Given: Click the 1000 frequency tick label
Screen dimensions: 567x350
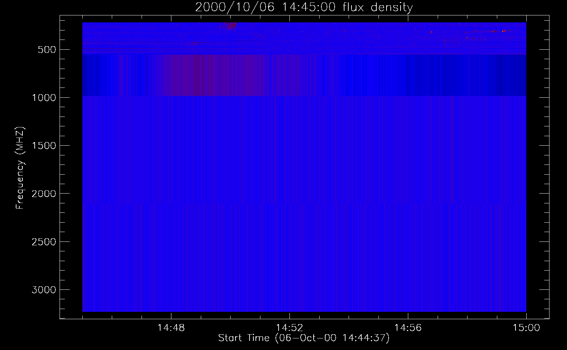Looking at the screenshot, I should point(44,98).
